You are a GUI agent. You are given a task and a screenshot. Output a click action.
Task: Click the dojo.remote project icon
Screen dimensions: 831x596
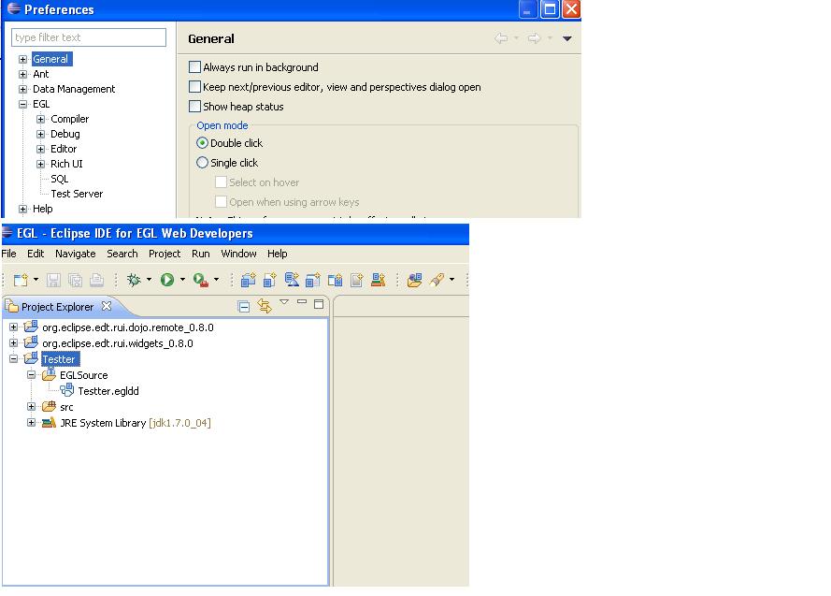coord(31,327)
